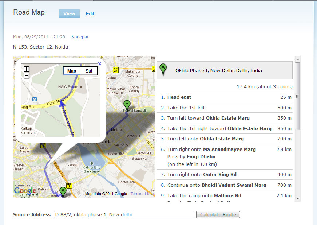317x225 pixels.
Task: Select step 4 Take the 1st right
Action: [x=225, y=128]
